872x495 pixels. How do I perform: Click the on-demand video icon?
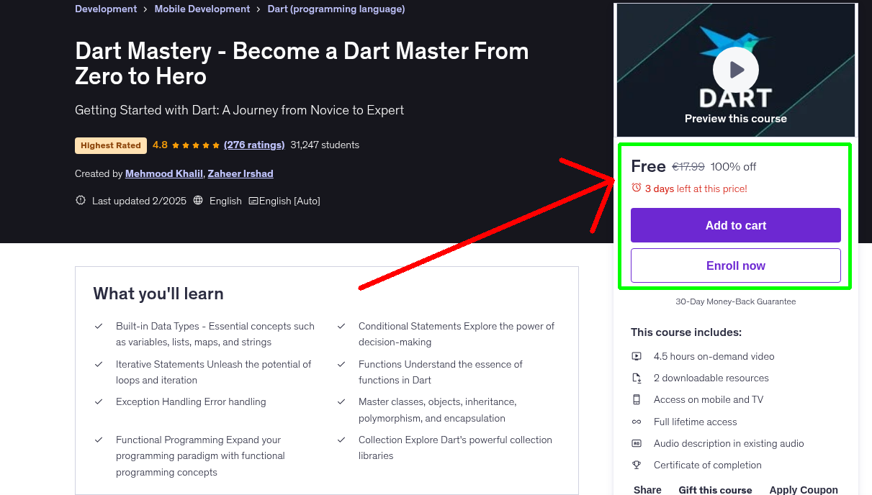(x=637, y=355)
